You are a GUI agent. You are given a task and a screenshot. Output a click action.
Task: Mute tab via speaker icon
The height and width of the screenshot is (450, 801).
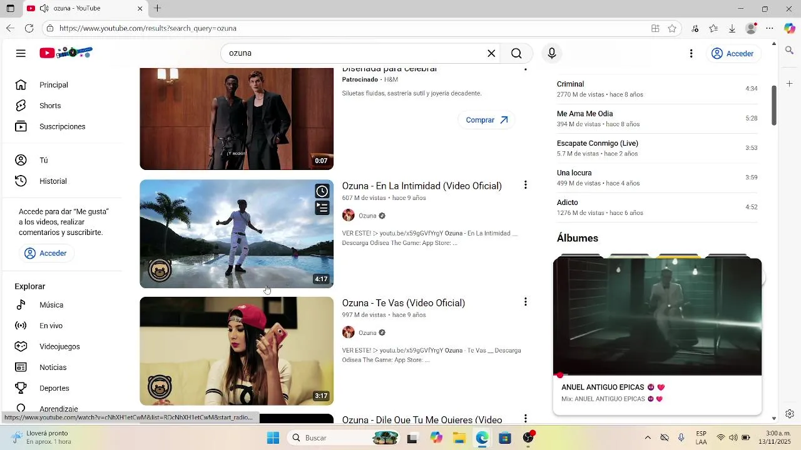pyautogui.click(x=44, y=8)
